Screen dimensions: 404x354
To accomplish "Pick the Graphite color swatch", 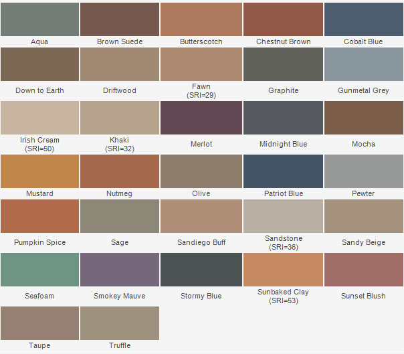I will coord(283,64).
